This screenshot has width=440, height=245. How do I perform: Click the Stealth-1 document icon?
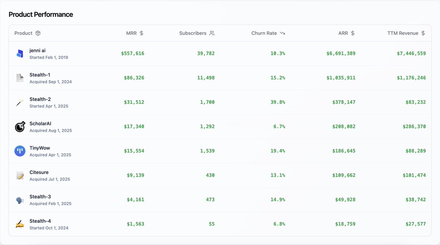pos(20,78)
